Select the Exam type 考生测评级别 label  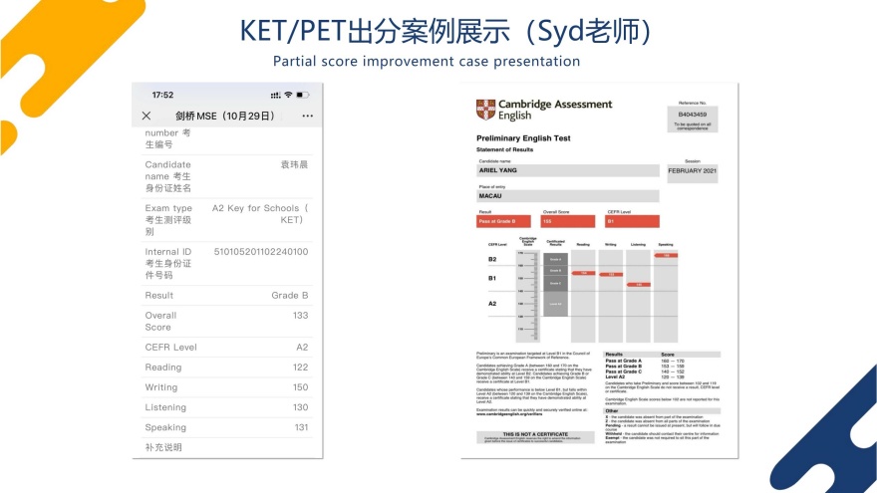click(x=168, y=220)
